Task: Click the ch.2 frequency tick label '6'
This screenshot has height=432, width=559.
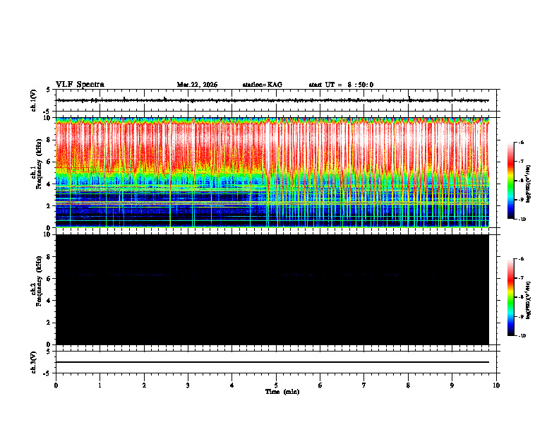Action: point(49,279)
